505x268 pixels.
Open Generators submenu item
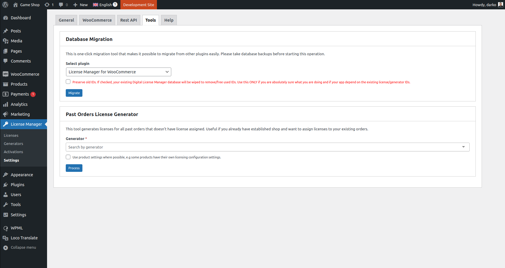click(13, 144)
